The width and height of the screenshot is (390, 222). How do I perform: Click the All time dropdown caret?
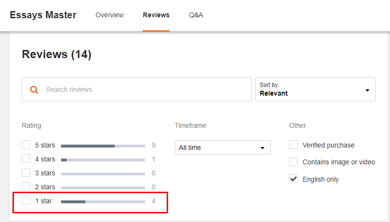coord(262,148)
